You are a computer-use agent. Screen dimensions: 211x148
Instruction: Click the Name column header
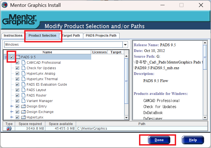47,52
